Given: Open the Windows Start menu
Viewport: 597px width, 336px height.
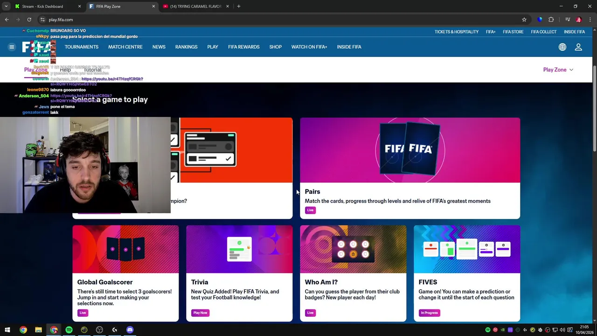Looking at the screenshot, I should (x=7, y=330).
